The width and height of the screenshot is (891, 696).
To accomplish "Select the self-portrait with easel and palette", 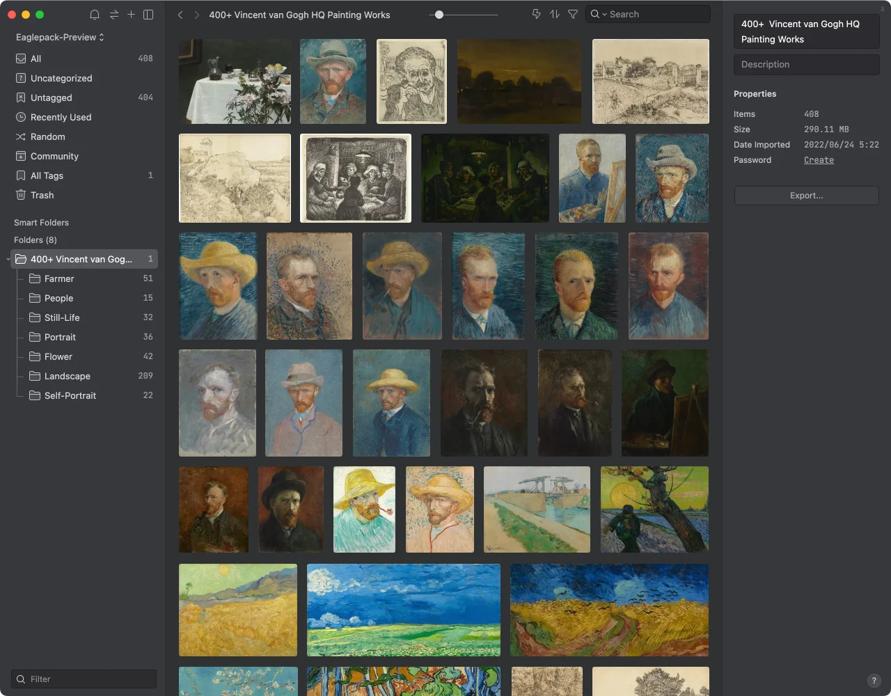I will [x=592, y=178].
